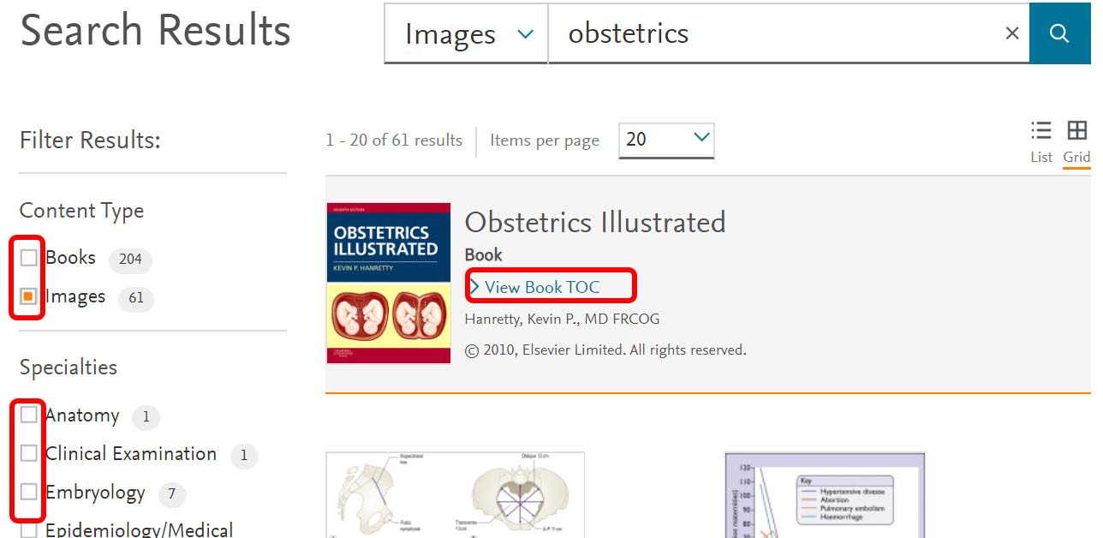The width and height of the screenshot is (1103, 538).
Task: Open the Items per page dropdown
Action: pos(666,140)
